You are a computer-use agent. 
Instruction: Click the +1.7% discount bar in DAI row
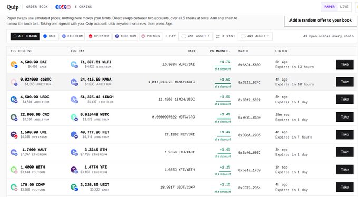click(222, 66)
